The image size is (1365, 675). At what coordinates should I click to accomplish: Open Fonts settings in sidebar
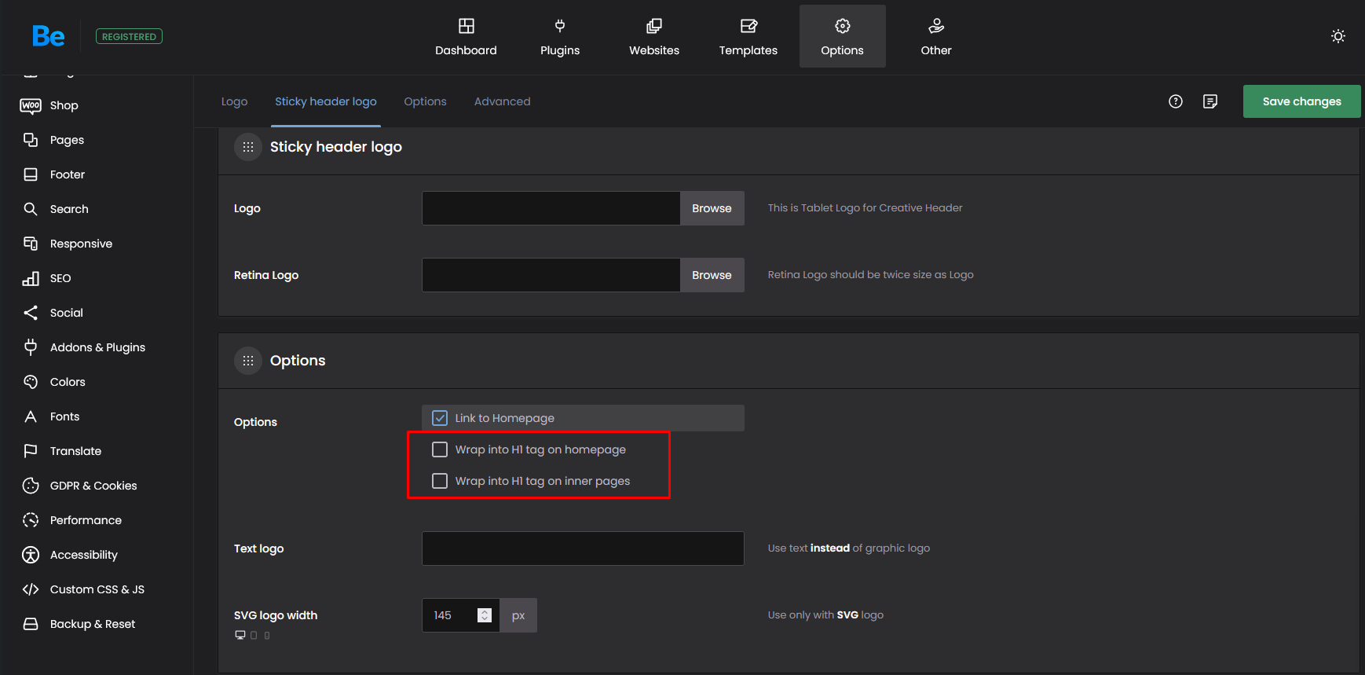coord(64,416)
